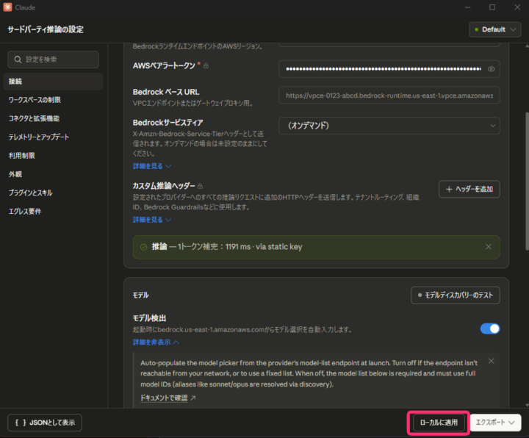The width and height of the screenshot is (529, 438).
Task: Select エグレス要件 in the sidebar
Action: click(x=54, y=211)
